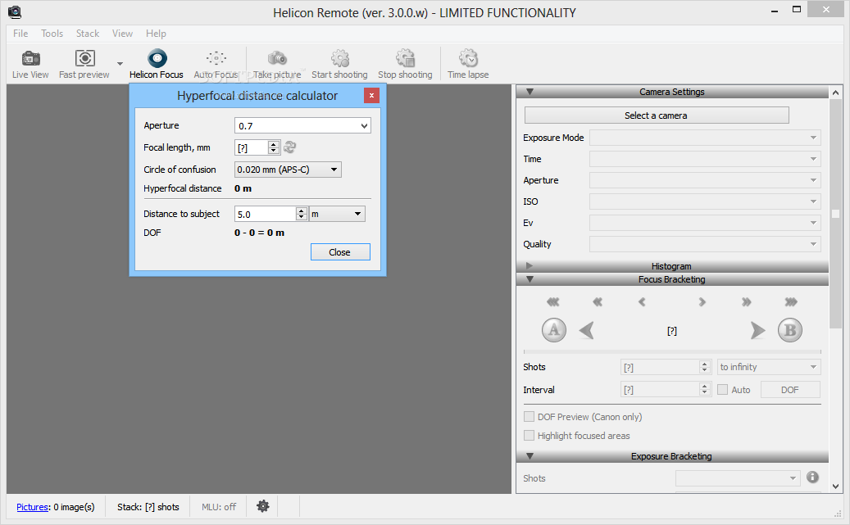Click the focus position slider track
This screenshot has width=850, height=525.
point(672,352)
